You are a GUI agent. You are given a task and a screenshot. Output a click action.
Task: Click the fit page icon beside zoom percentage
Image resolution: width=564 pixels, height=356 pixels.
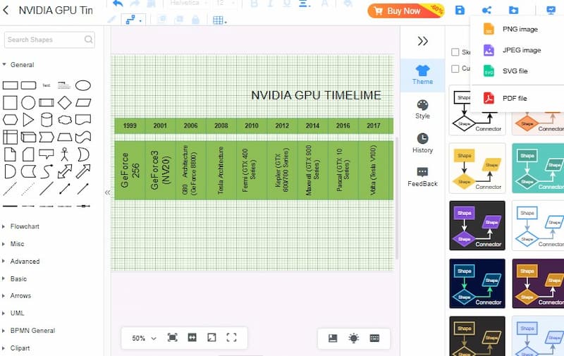point(173,337)
